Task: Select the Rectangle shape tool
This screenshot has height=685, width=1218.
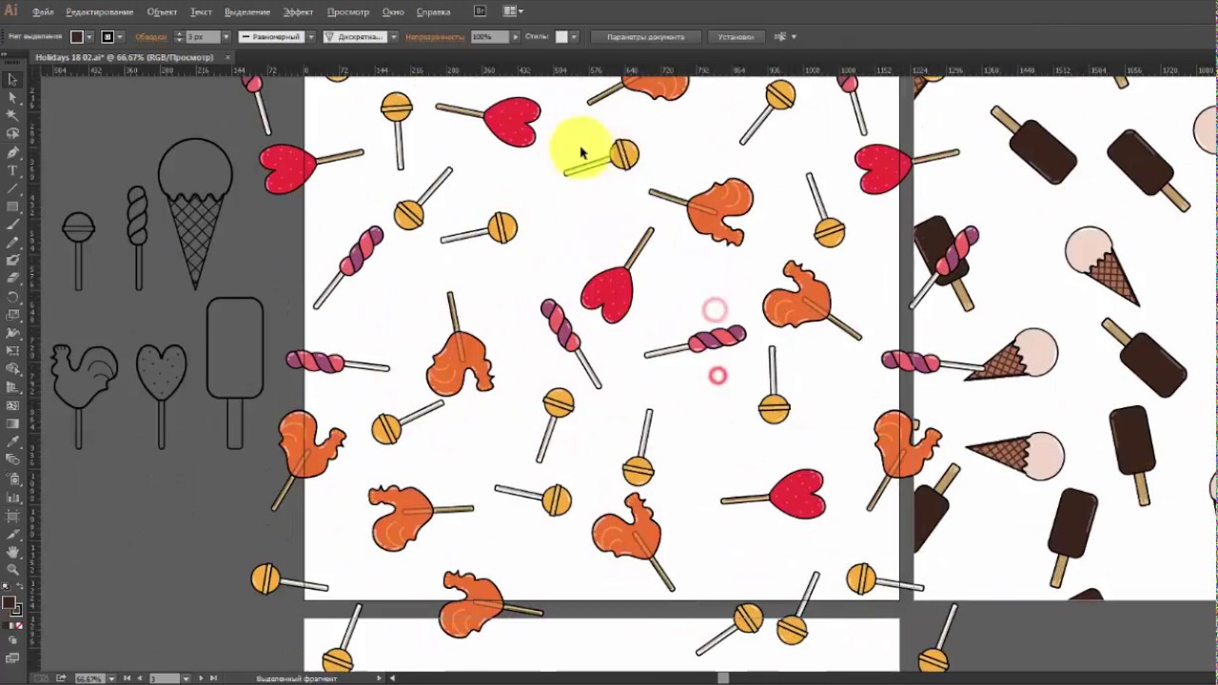Action: click(12, 206)
